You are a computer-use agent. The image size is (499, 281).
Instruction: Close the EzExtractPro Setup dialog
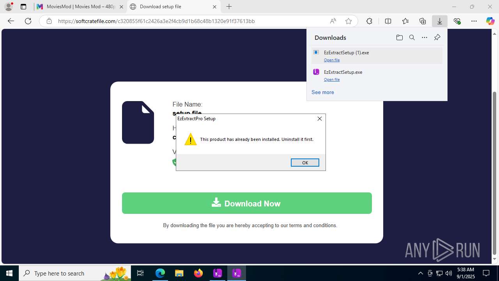(319, 119)
